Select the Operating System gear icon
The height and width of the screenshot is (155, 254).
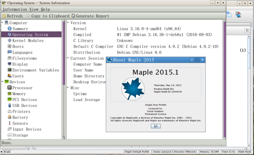pos(10,34)
